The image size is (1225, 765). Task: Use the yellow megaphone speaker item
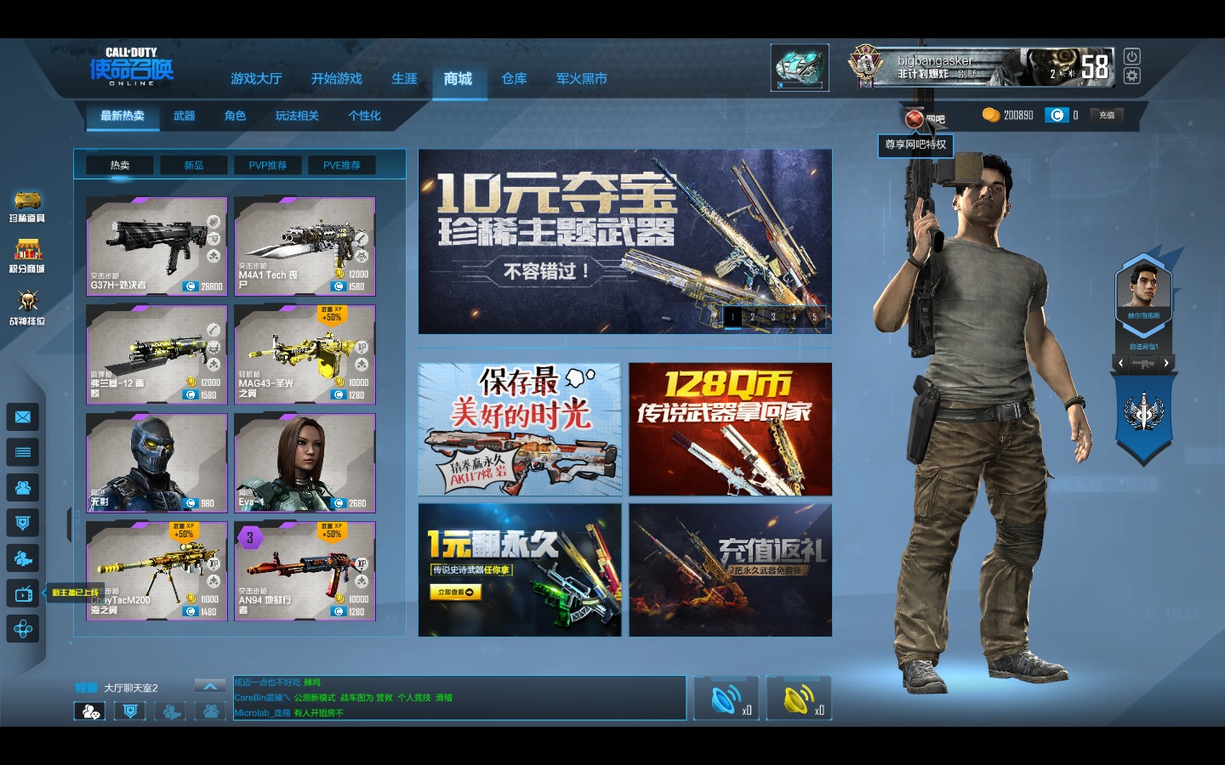[x=799, y=699]
